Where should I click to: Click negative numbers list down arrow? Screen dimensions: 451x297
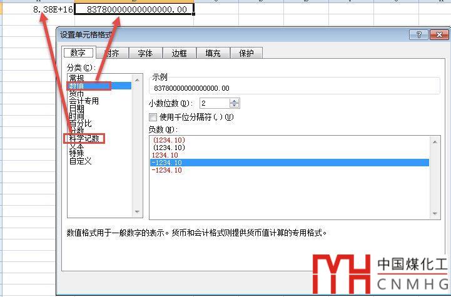point(435,213)
